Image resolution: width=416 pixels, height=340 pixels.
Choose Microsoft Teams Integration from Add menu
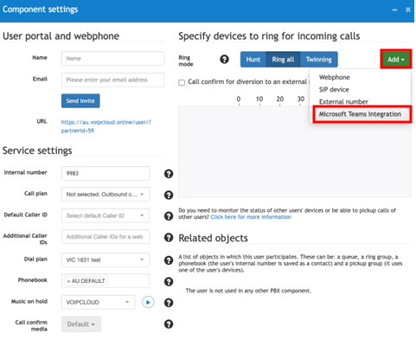pos(360,114)
